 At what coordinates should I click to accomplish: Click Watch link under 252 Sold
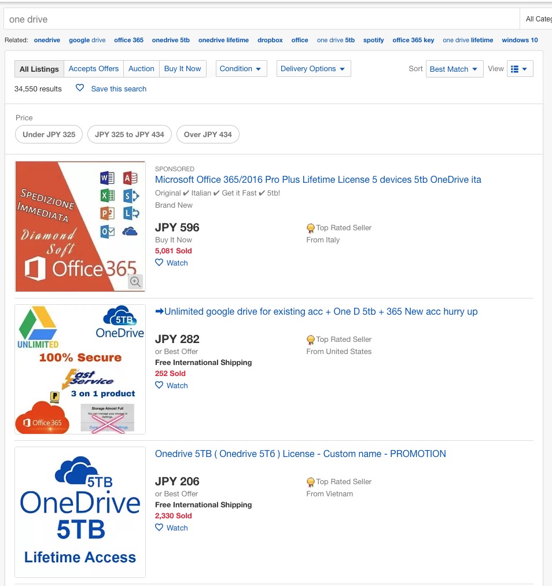(177, 386)
